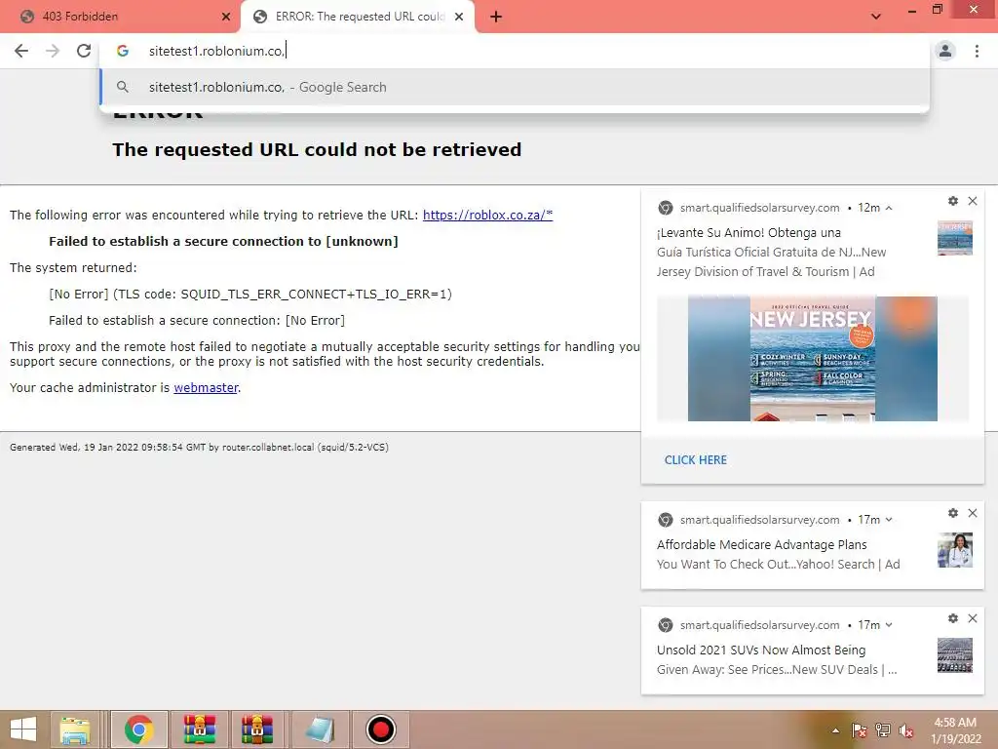The image size is (998, 749).
Task: Reload the current page
Action: point(84,51)
